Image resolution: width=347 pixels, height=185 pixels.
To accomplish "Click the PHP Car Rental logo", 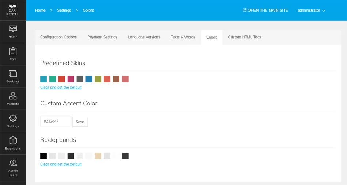I will point(12,10).
